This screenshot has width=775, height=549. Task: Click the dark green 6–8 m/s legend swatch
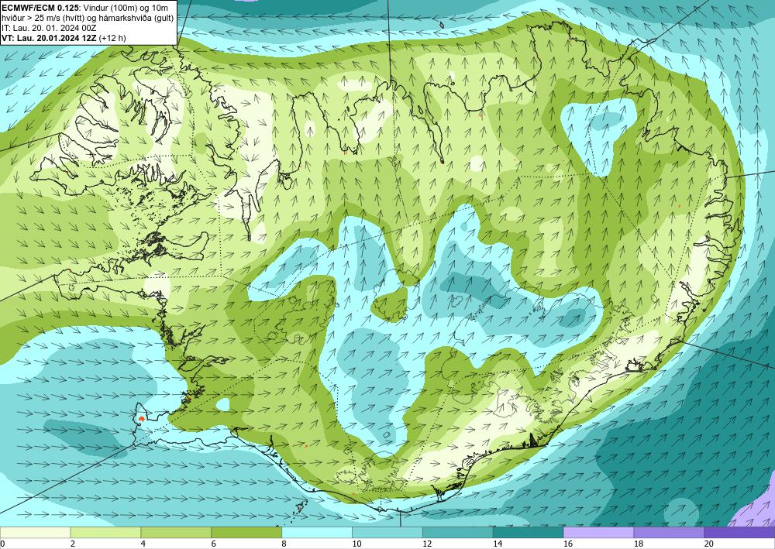coord(246,533)
